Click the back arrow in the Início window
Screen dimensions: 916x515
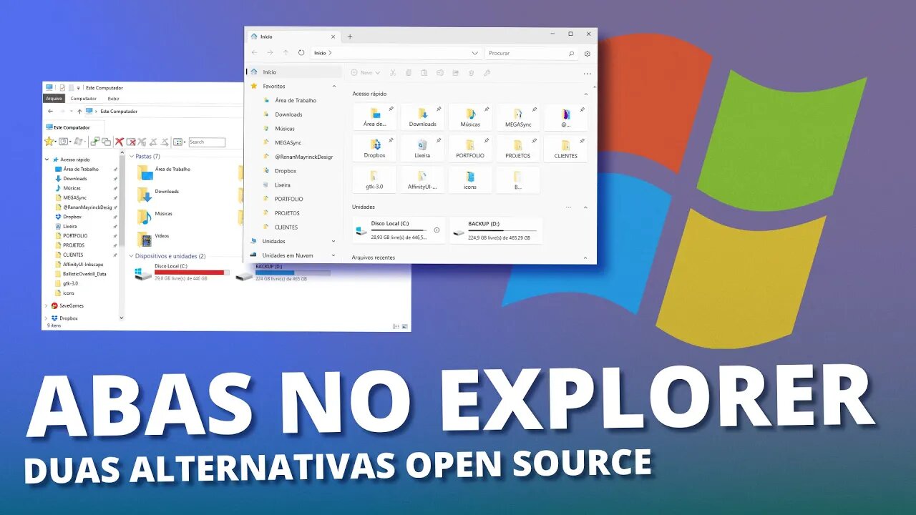click(254, 53)
